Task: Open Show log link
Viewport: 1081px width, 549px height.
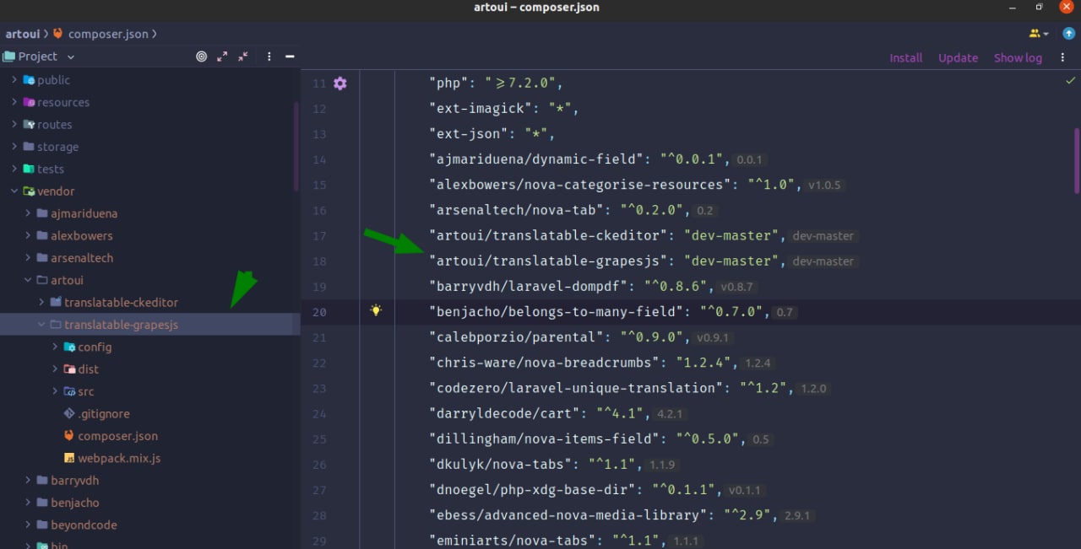Action: (x=1018, y=58)
